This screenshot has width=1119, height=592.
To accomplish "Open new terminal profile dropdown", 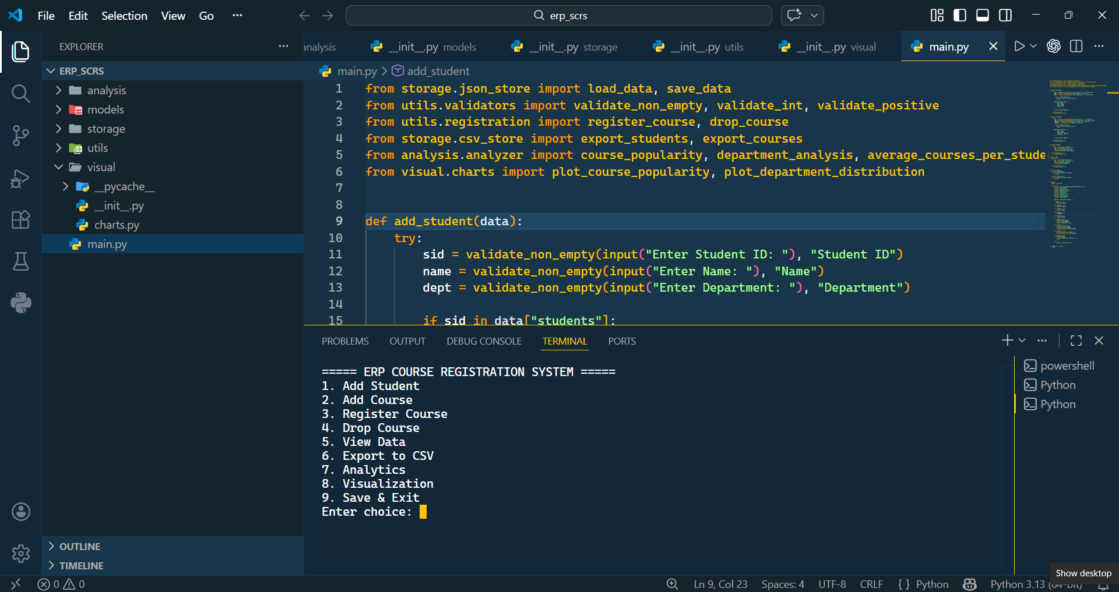I will pyautogui.click(x=1022, y=341).
